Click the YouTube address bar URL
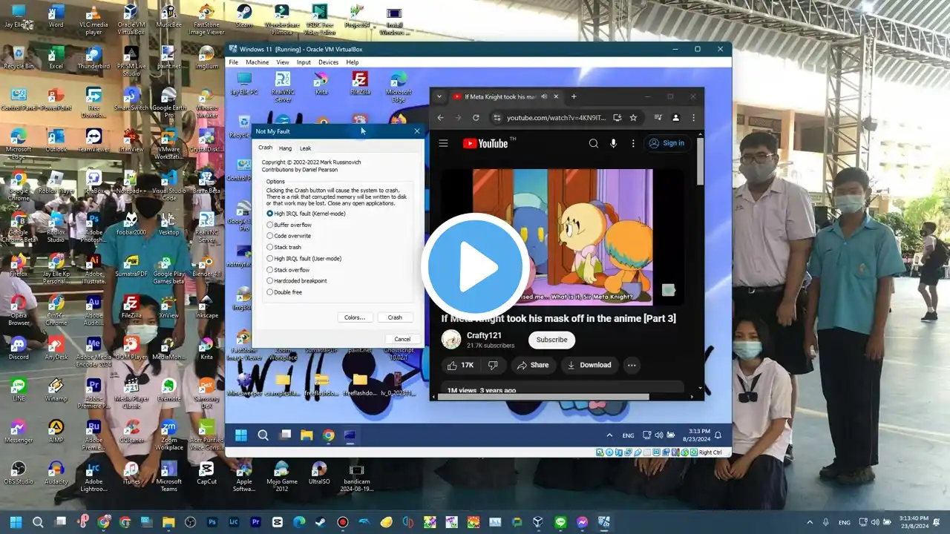 coord(557,117)
